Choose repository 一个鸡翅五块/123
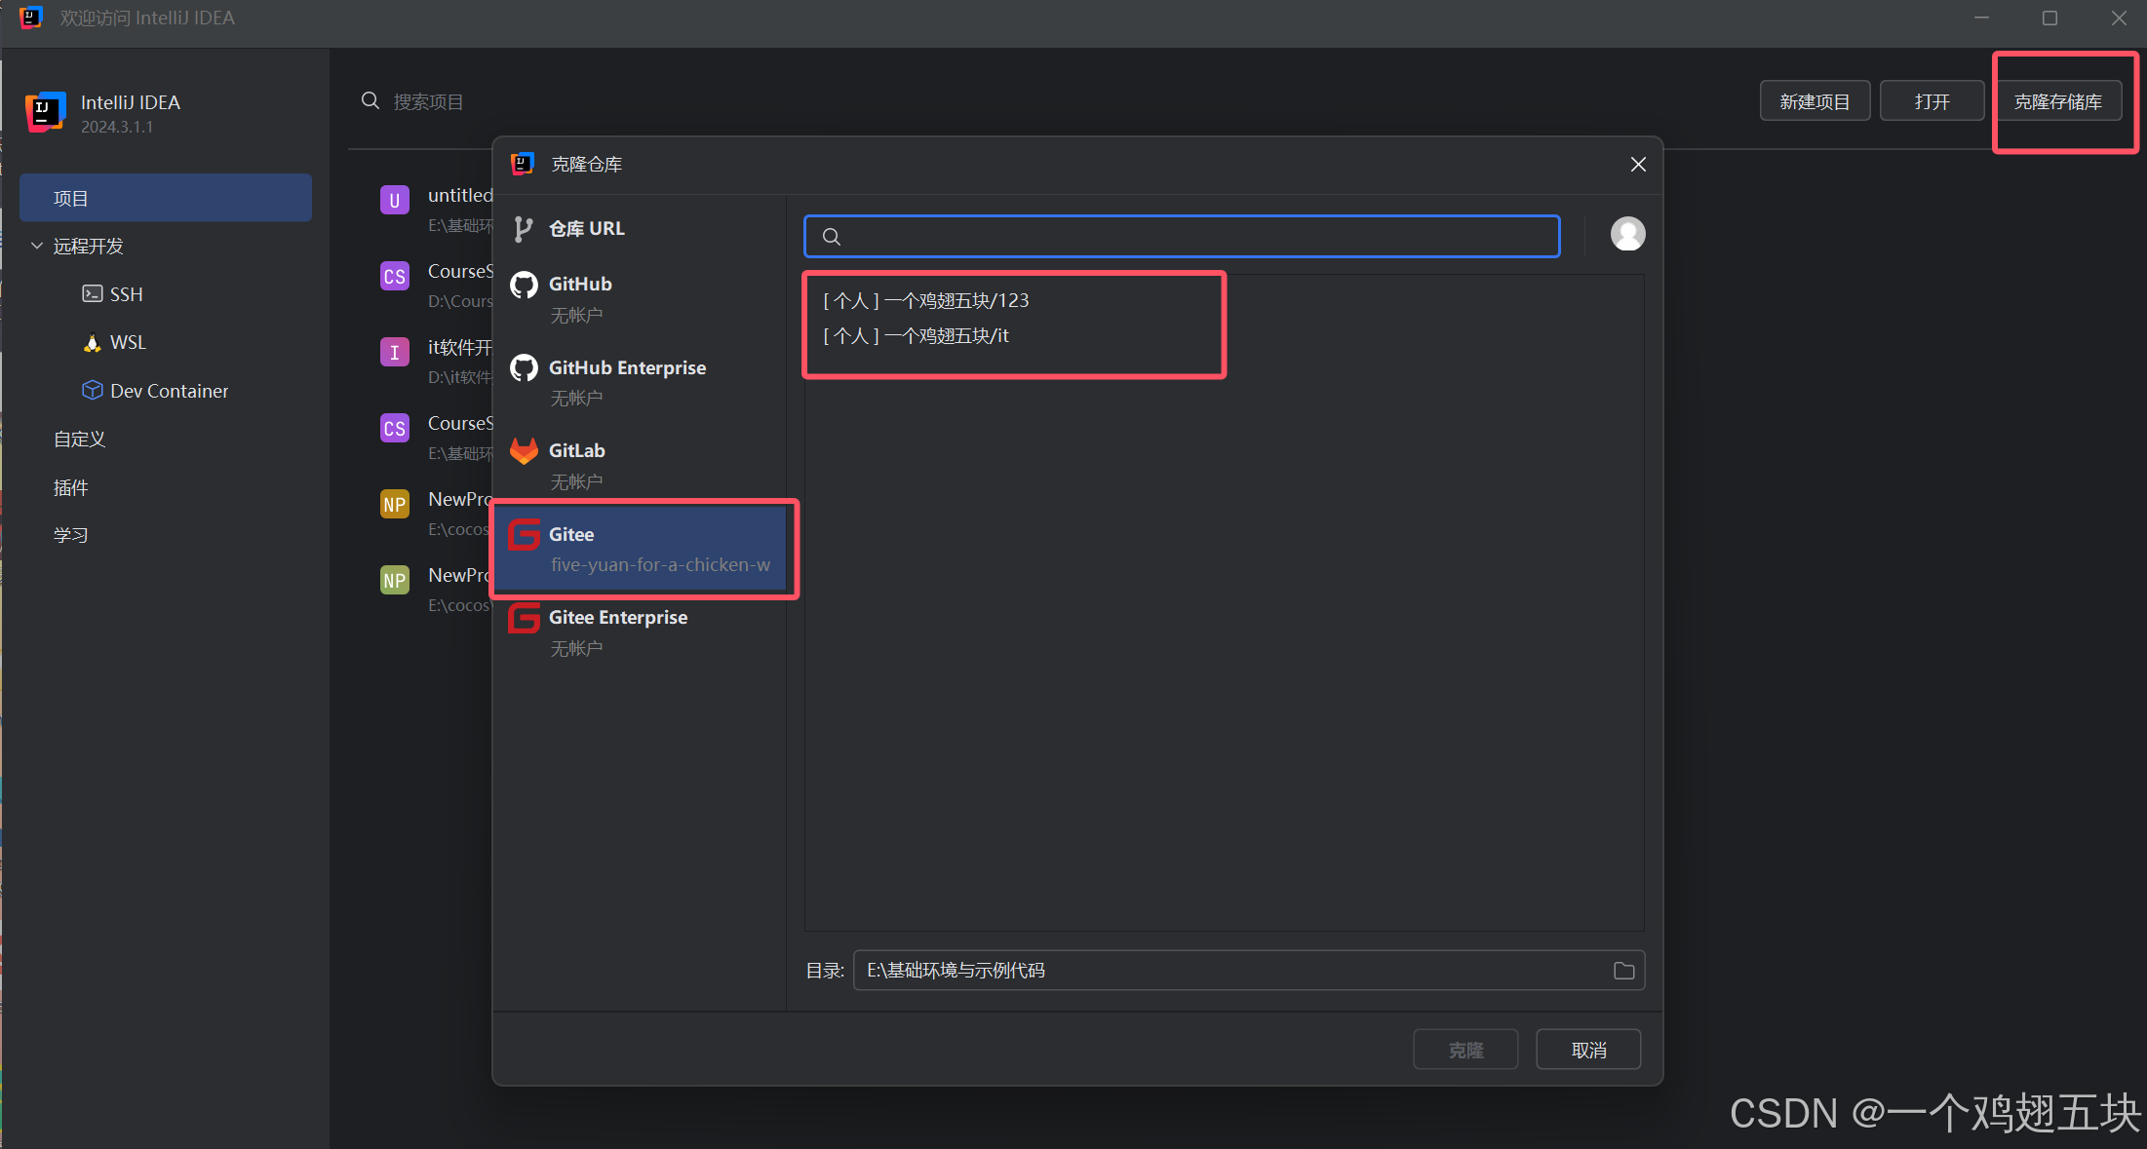 (x=926, y=301)
